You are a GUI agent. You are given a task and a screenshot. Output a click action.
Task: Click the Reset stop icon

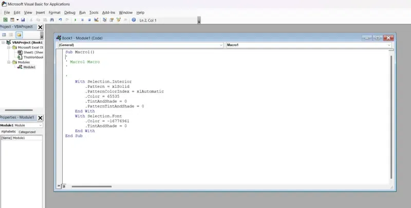(x=89, y=20)
